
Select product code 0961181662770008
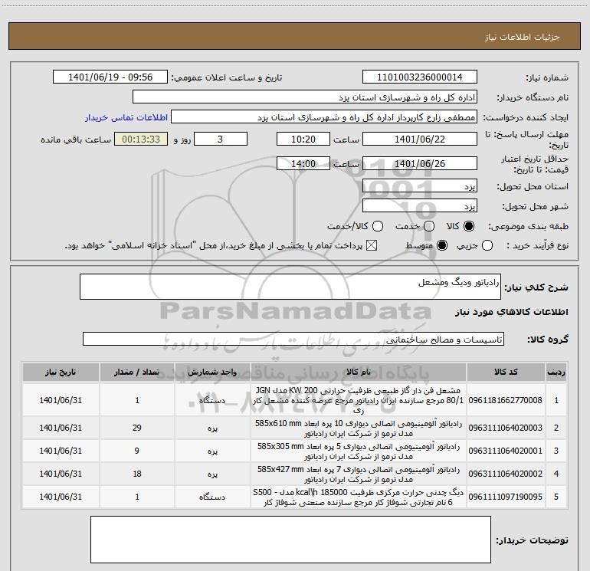tap(506, 400)
